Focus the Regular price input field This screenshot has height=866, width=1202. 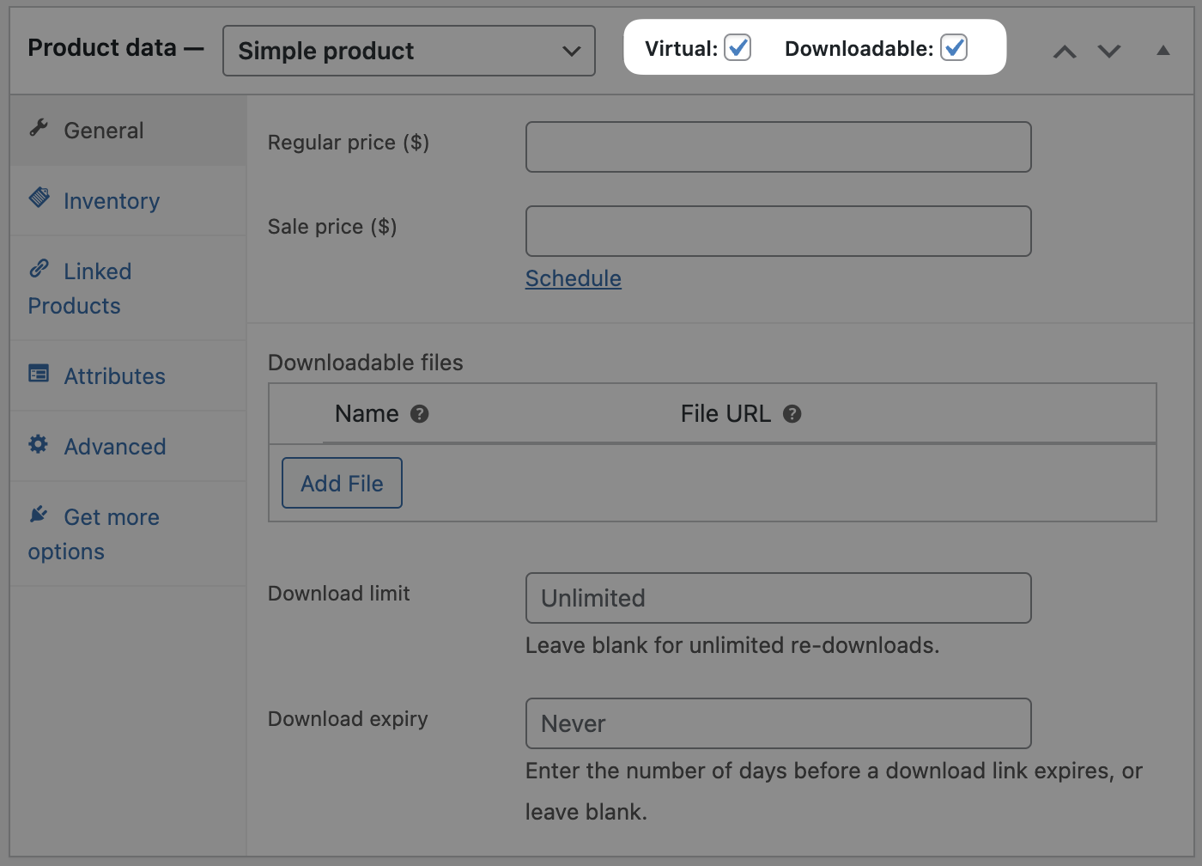779,147
